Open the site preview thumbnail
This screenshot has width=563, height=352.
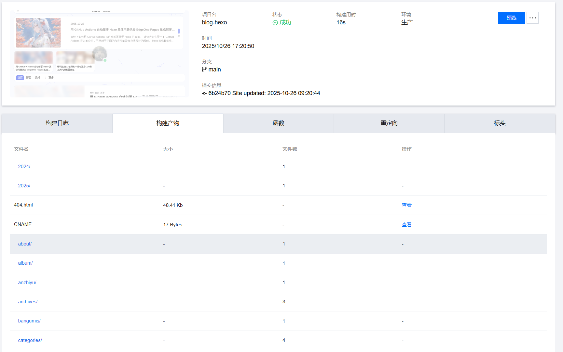point(99,54)
